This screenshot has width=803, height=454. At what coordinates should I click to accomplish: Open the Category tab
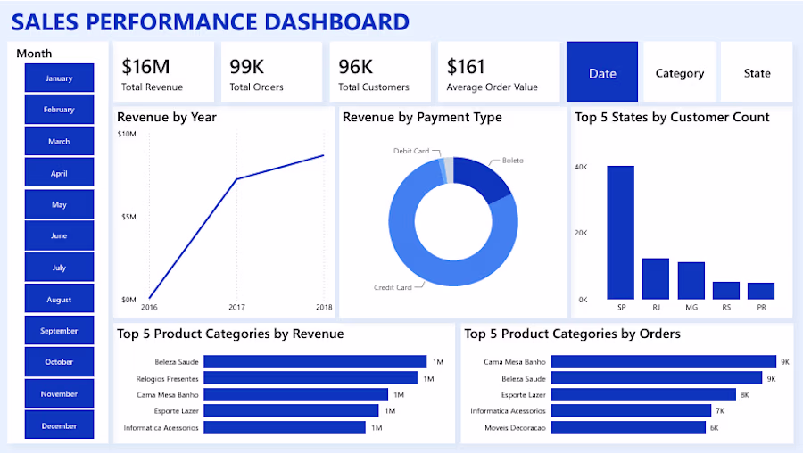(x=680, y=72)
